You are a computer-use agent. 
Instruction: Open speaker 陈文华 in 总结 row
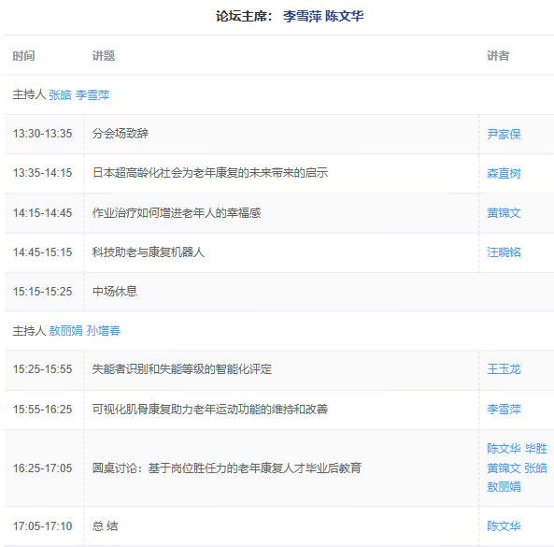click(504, 526)
